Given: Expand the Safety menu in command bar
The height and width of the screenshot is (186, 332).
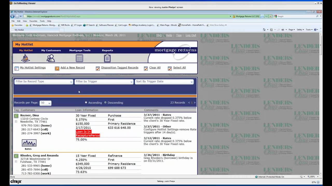Looking at the screenshot, I should coord(300,30).
